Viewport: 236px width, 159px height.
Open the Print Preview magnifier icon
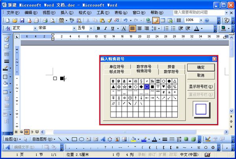click(52, 20)
